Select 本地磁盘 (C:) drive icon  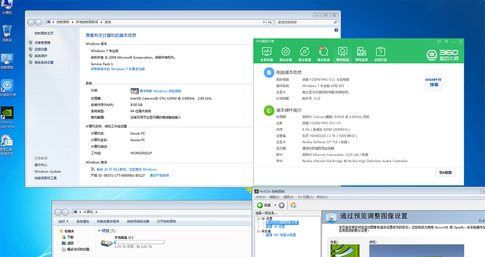106,243
